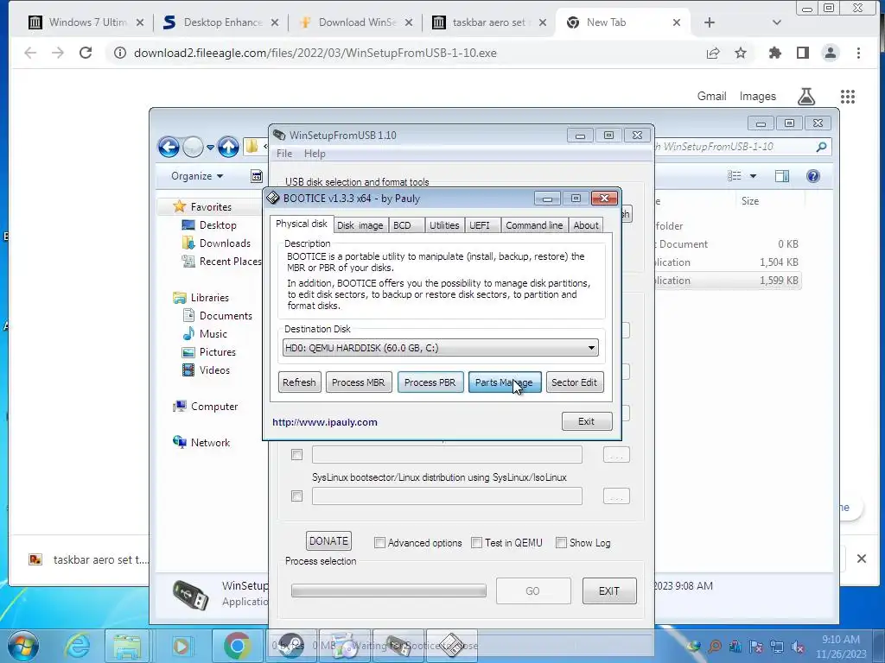Click the Refresh button in BOOTICE
Screen dimensions: 885x663
[299, 382]
